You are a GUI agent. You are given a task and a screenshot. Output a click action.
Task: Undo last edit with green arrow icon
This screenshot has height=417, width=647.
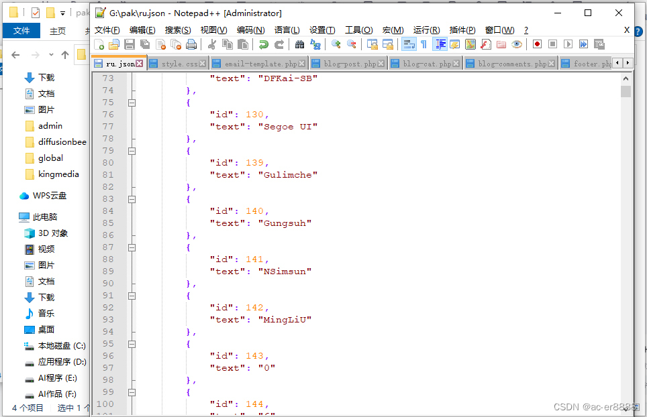264,44
